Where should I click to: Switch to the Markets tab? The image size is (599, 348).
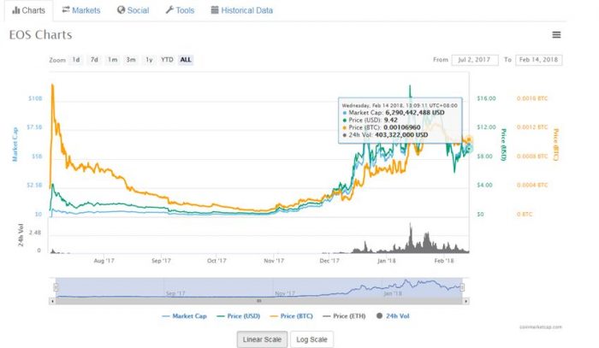click(81, 10)
